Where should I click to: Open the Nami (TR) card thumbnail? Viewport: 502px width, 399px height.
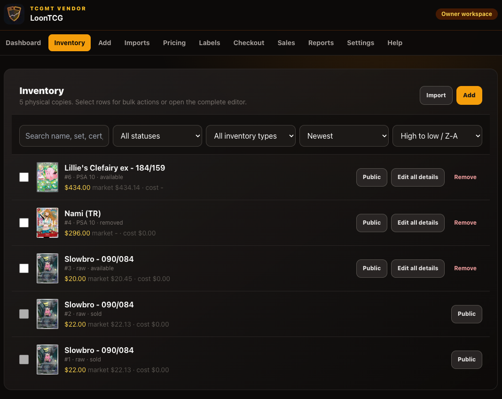47,223
